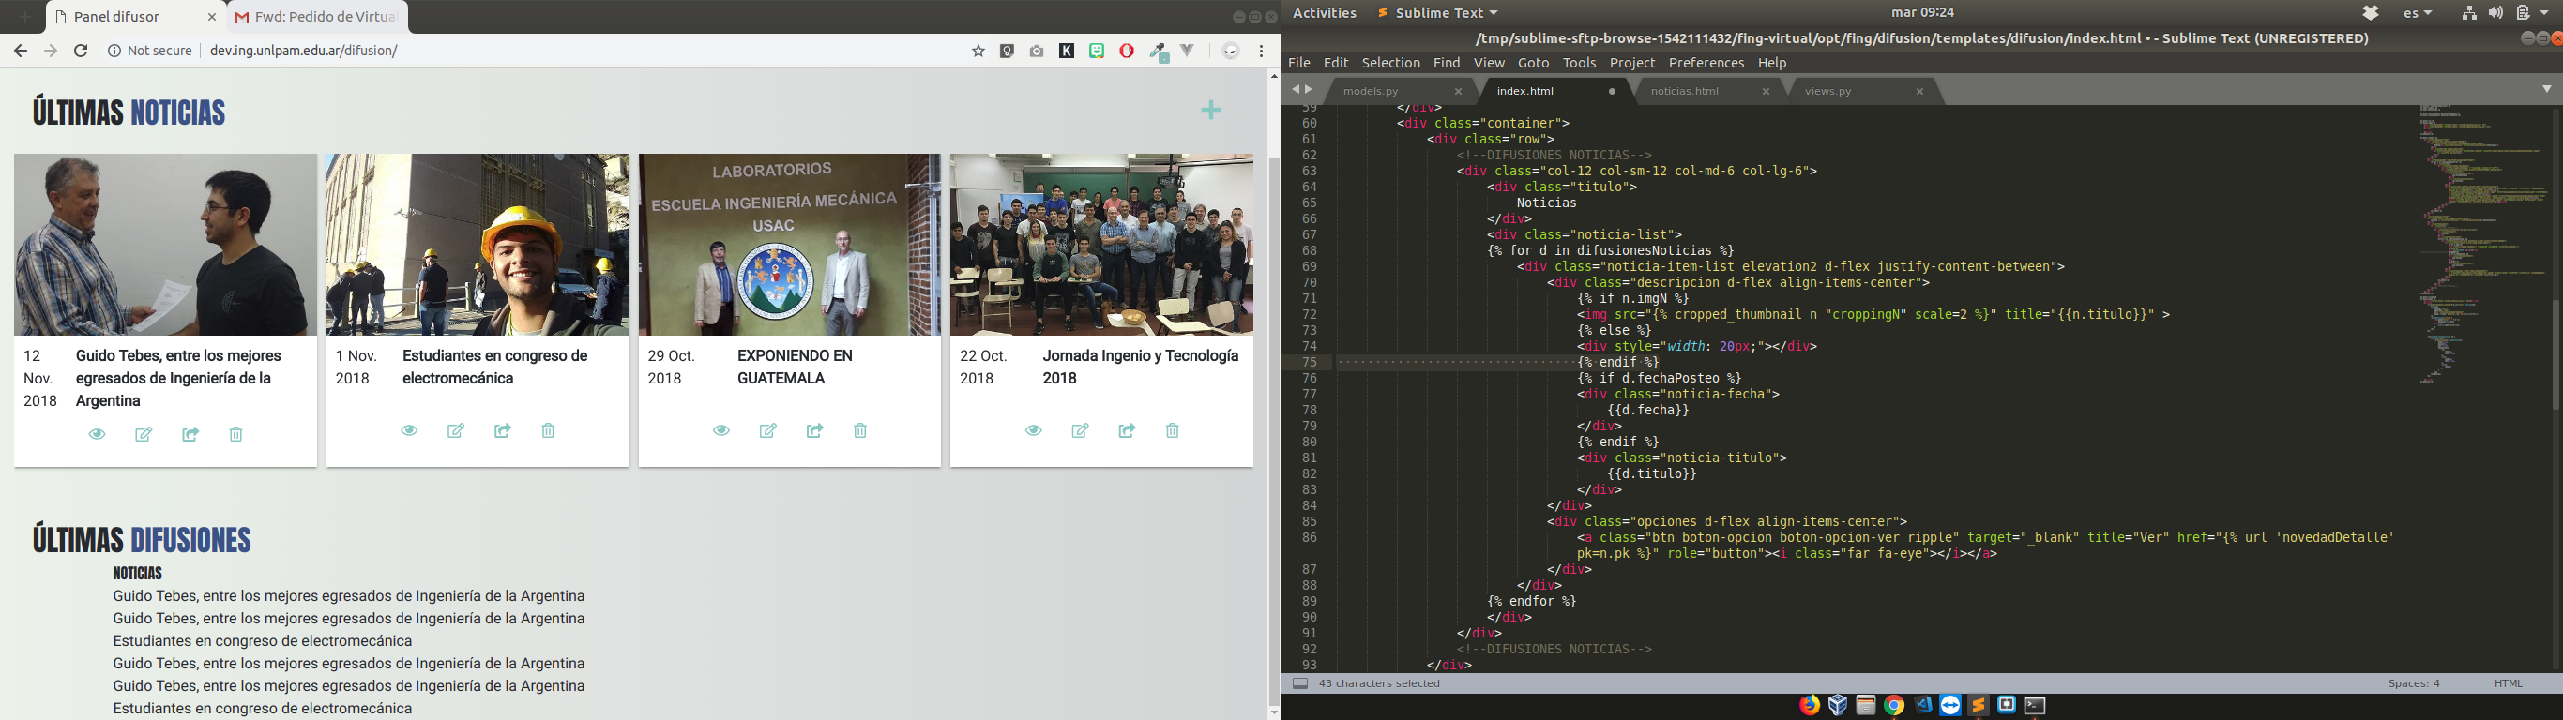Open the Preferences menu in Sublime Text

1706,63
